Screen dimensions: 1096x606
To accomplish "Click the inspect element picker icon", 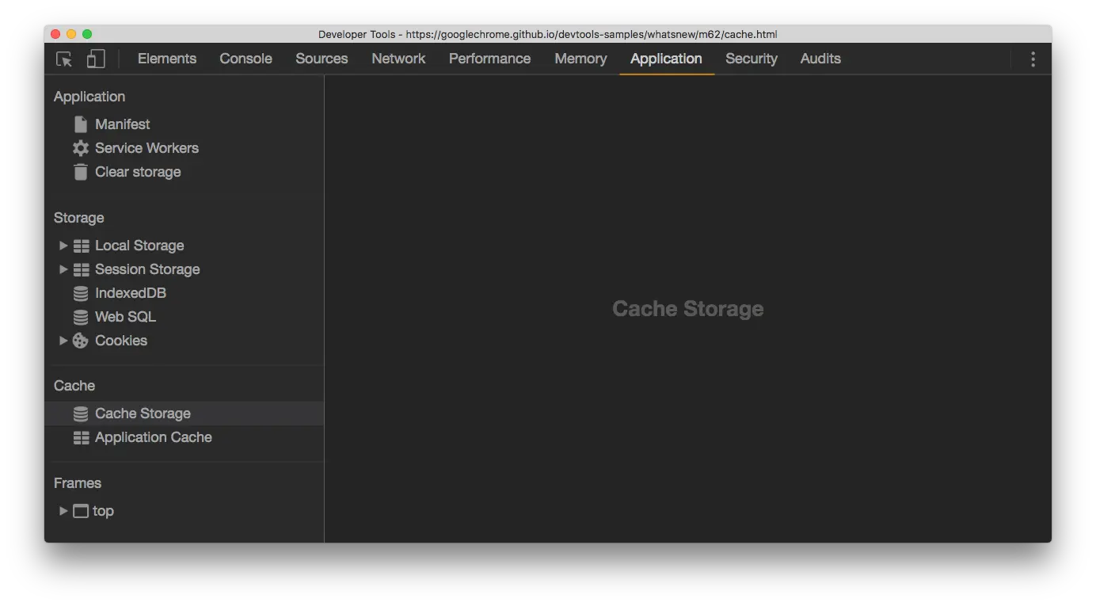I will (64, 59).
